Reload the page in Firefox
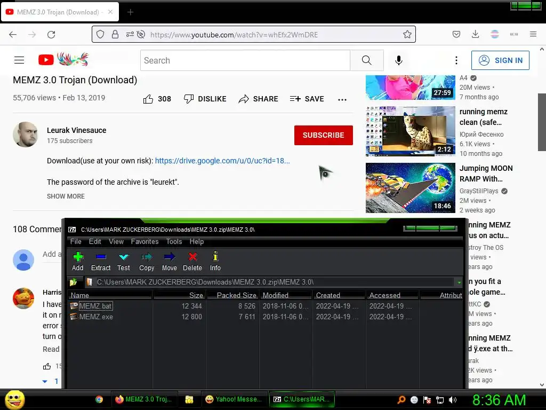This screenshot has height=410, width=546. pos(51,34)
